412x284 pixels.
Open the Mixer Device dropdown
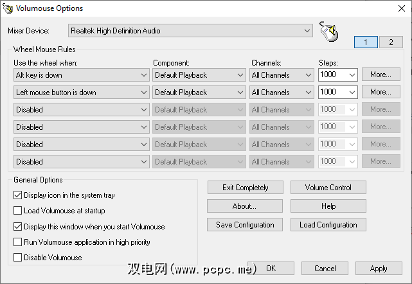pos(190,31)
